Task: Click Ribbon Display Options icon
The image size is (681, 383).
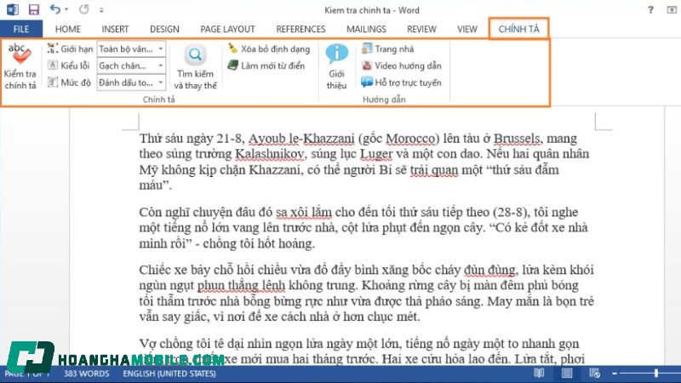Action: [672, 9]
